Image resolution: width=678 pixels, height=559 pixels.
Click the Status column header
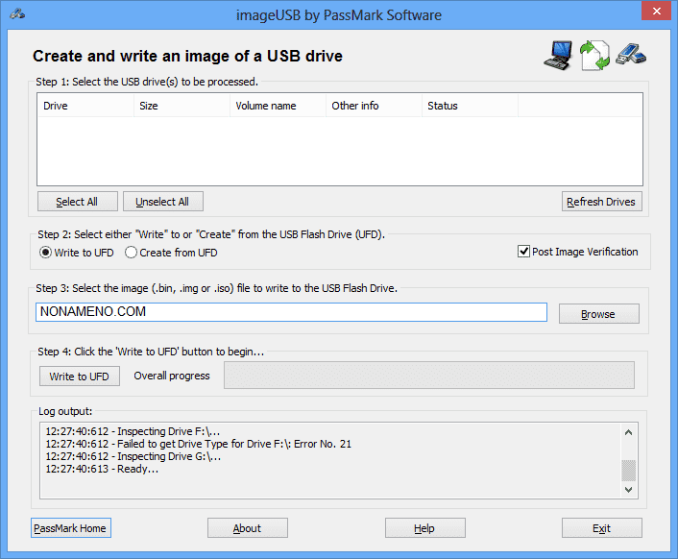pyautogui.click(x=470, y=106)
